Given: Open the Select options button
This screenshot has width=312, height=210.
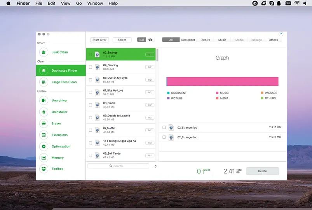Looking at the screenshot, I should click(x=122, y=40).
